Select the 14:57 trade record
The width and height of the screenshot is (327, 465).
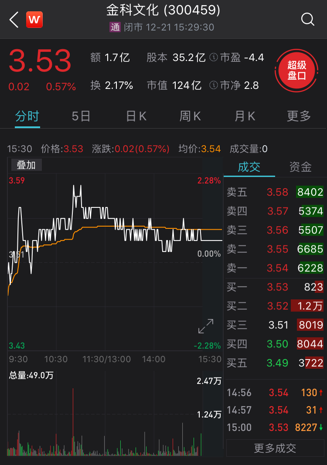point(275,410)
